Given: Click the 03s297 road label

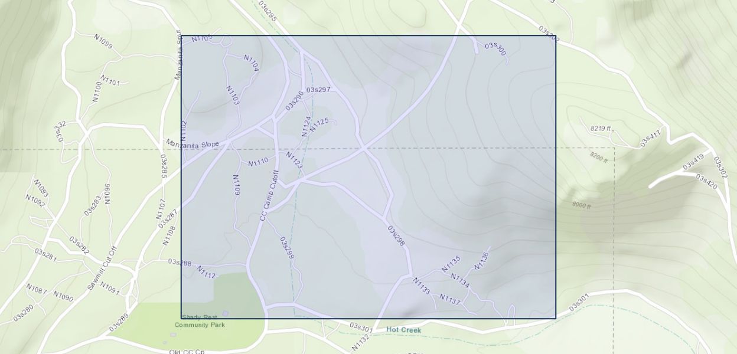Looking at the screenshot, I should point(318,90).
